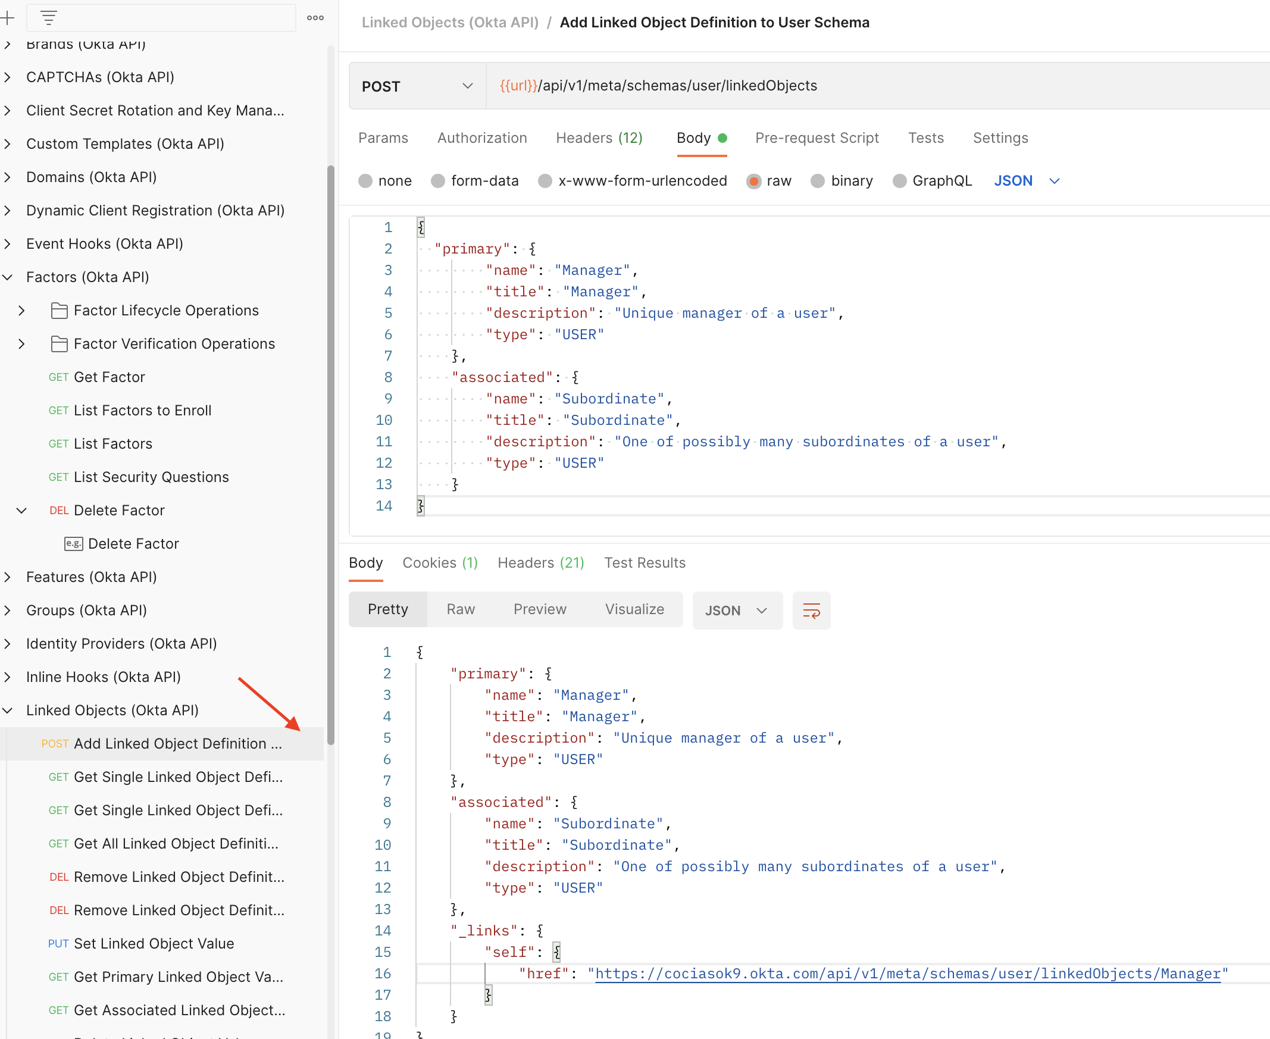The width and height of the screenshot is (1270, 1039).
Task: Click the Factor Verification Operations folder icon
Action: point(60,344)
